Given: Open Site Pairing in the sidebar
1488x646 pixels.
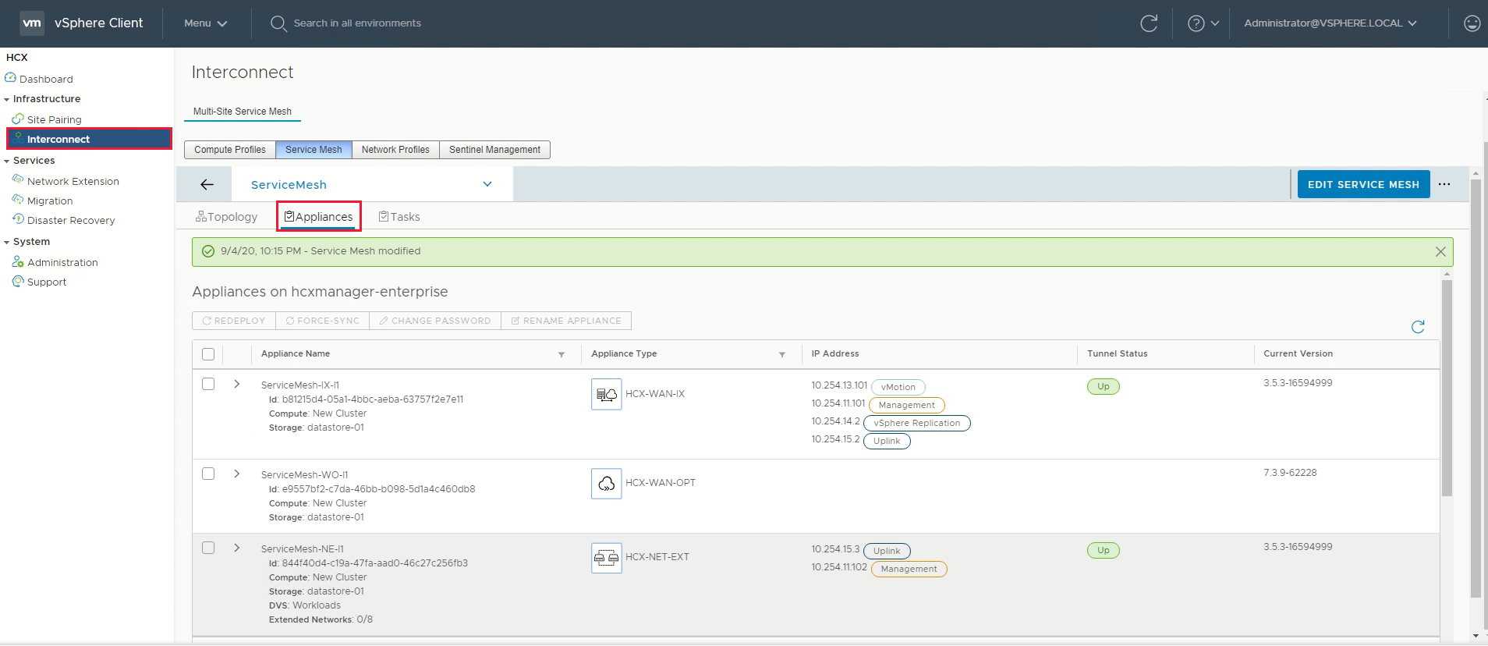Looking at the screenshot, I should [54, 119].
